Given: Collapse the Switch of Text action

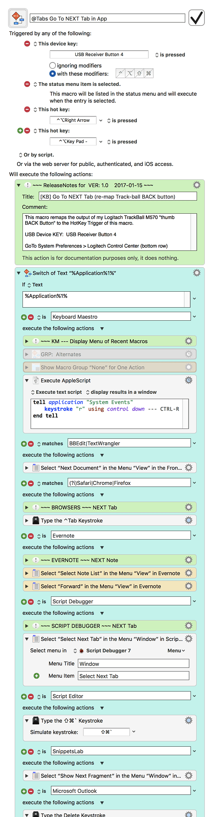Looking at the screenshot, I should [18, 273].
